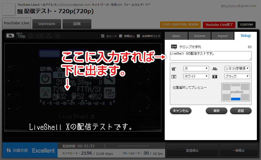Click the 送信 button

(x=241, y=111)
